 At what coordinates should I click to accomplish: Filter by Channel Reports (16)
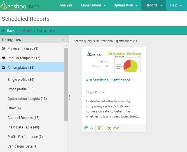[x=24, y=118]
